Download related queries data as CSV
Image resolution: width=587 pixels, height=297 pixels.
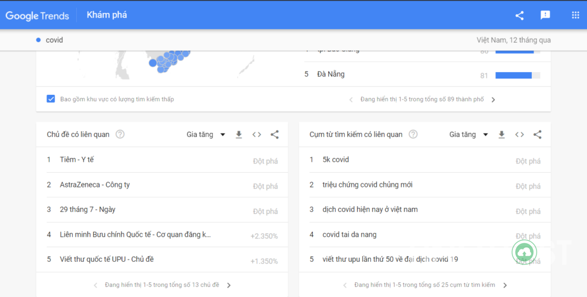pos(501,135)
